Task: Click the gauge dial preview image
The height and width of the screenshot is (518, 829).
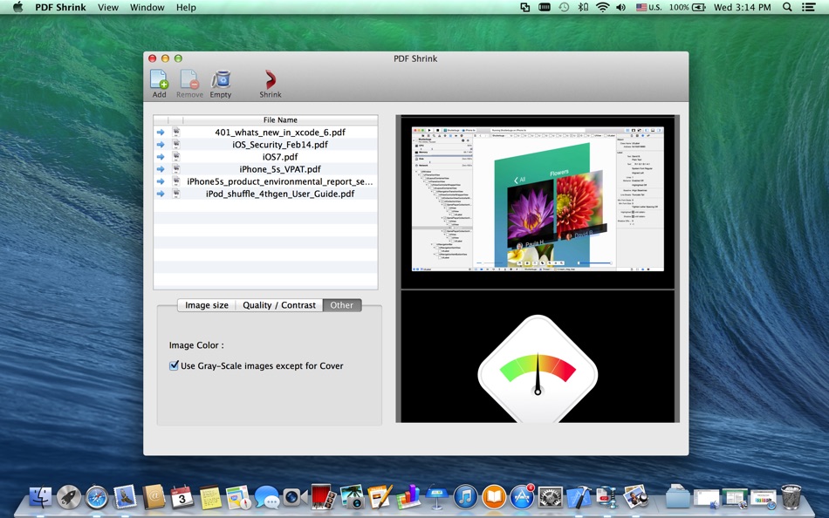Action: 538,369
